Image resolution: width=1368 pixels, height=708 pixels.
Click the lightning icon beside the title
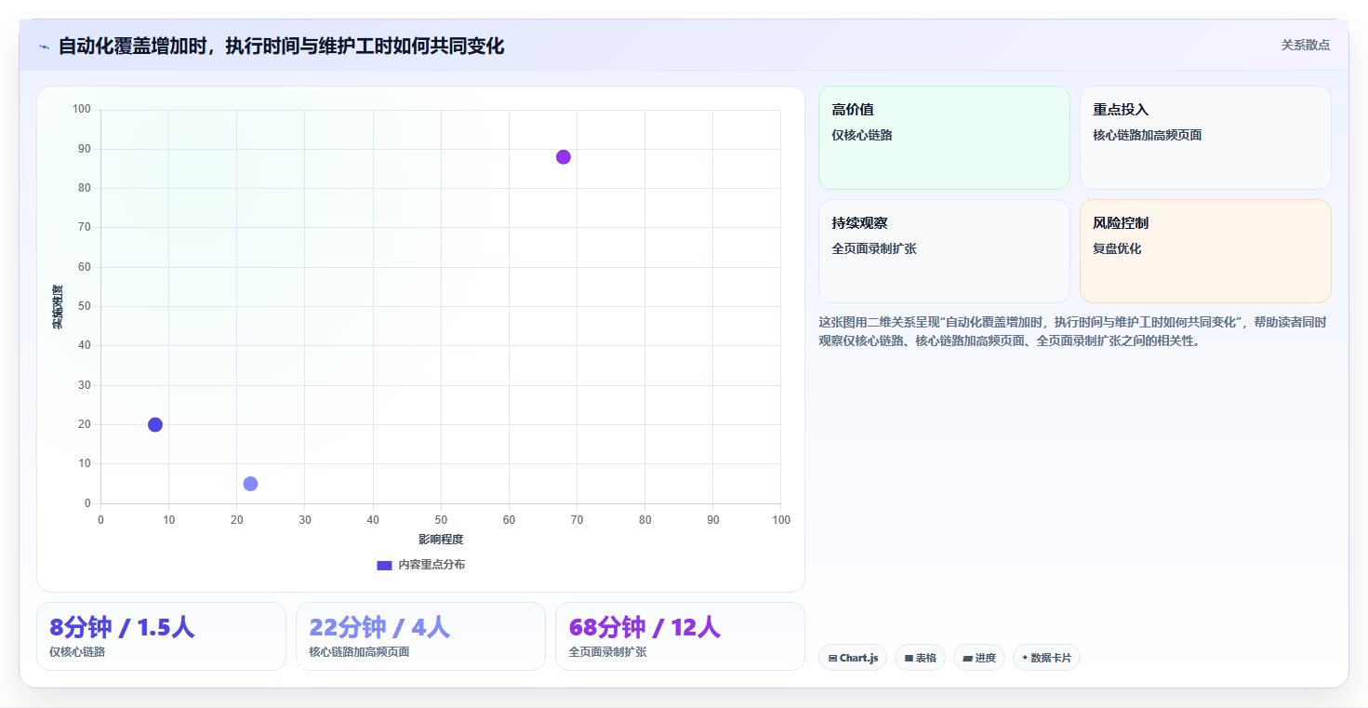point(44,46)
